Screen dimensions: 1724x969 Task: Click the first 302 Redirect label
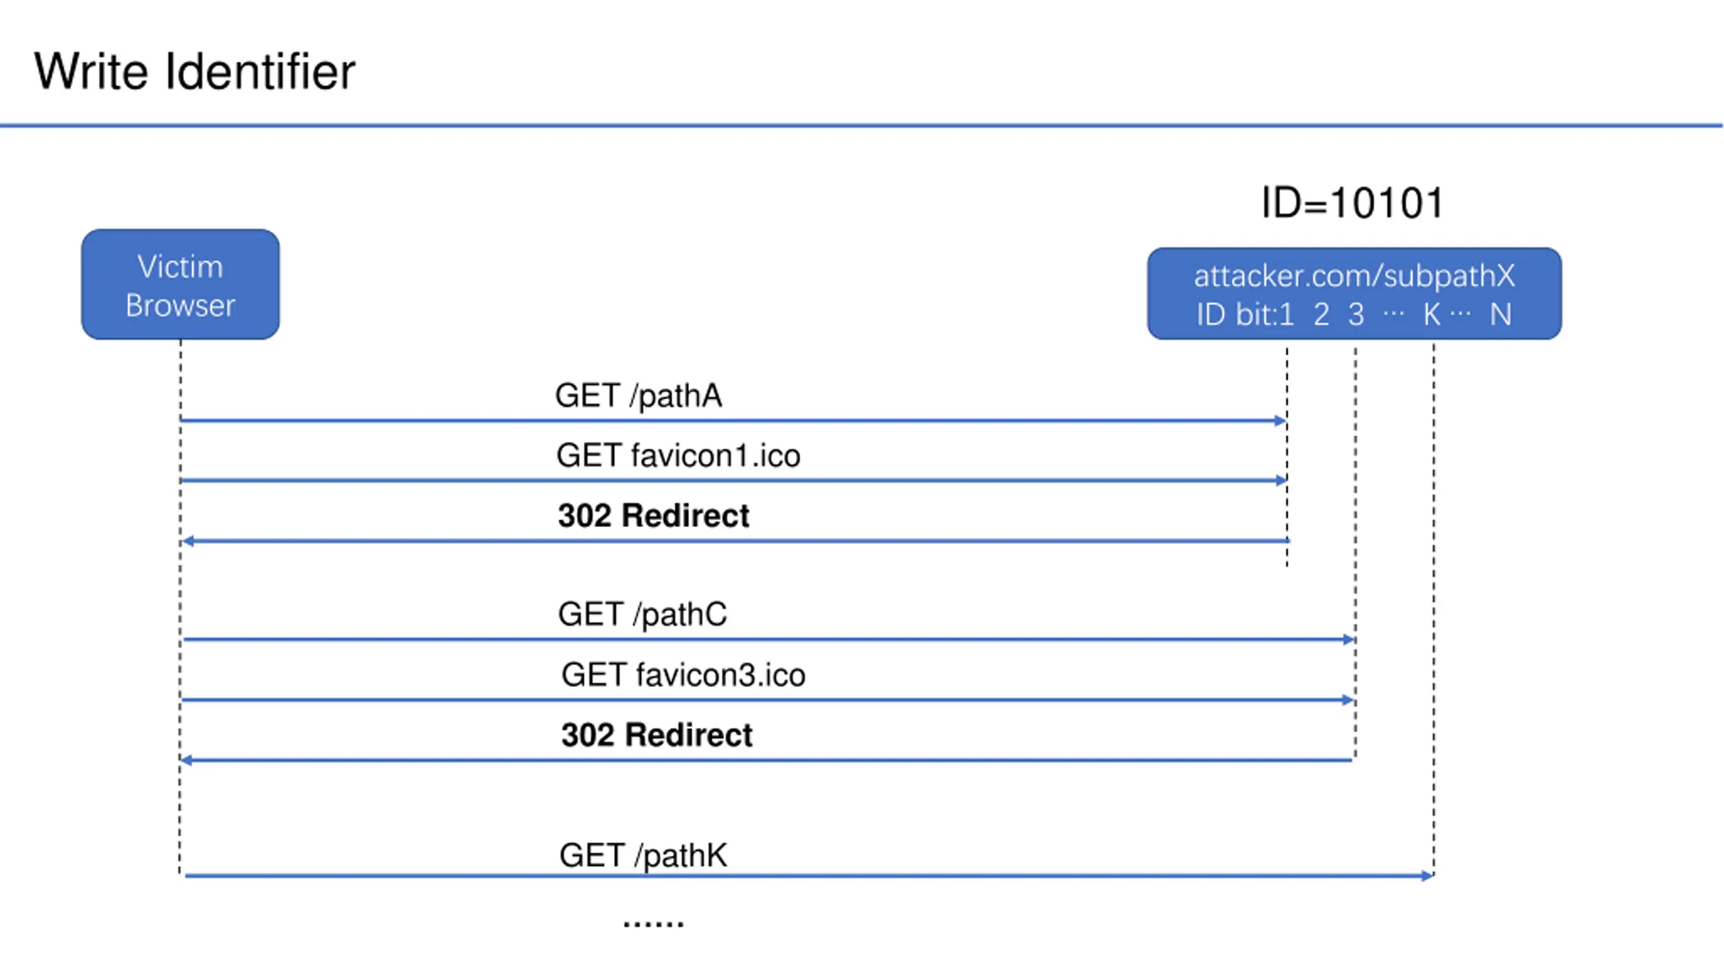tap(653, 515)
